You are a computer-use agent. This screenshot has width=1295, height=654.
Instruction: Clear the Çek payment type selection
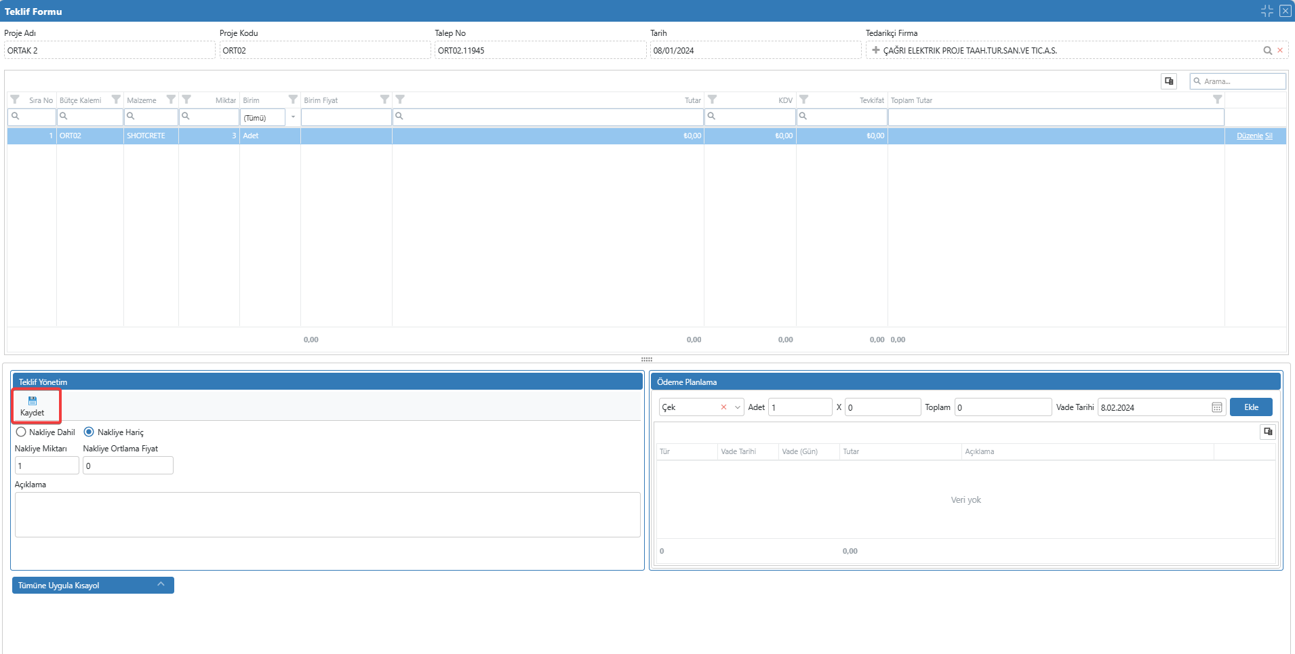(723, 407)
